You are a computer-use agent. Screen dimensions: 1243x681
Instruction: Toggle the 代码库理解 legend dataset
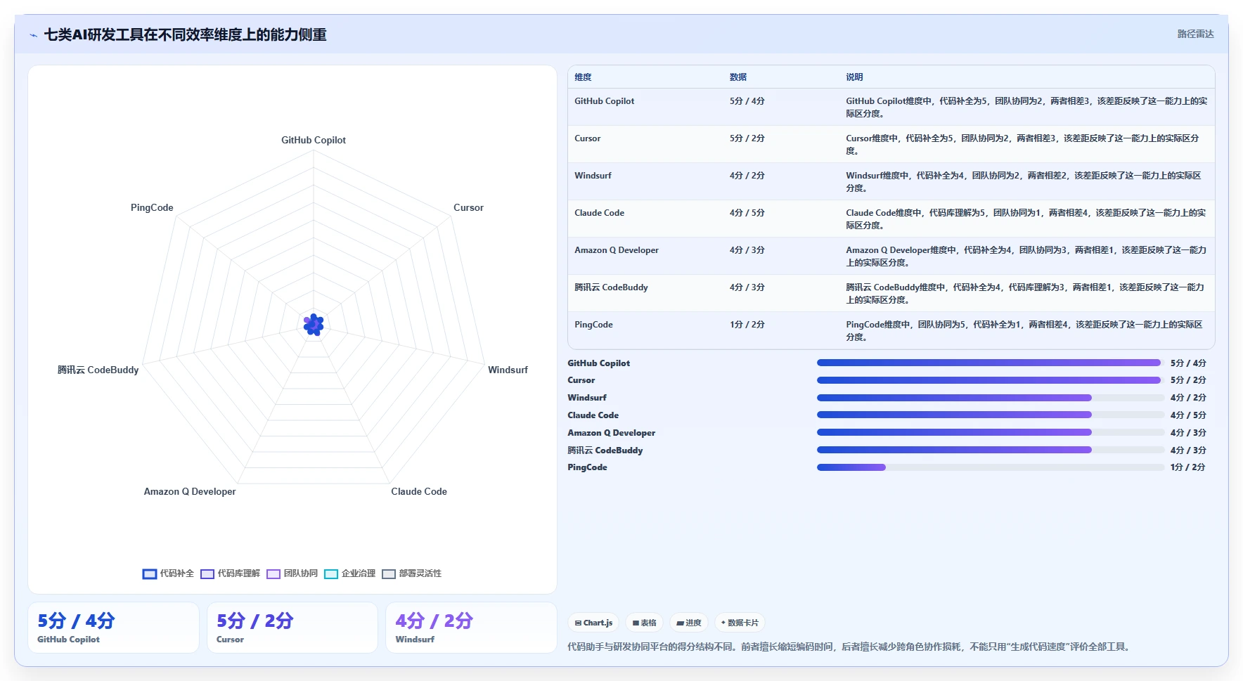230,573
